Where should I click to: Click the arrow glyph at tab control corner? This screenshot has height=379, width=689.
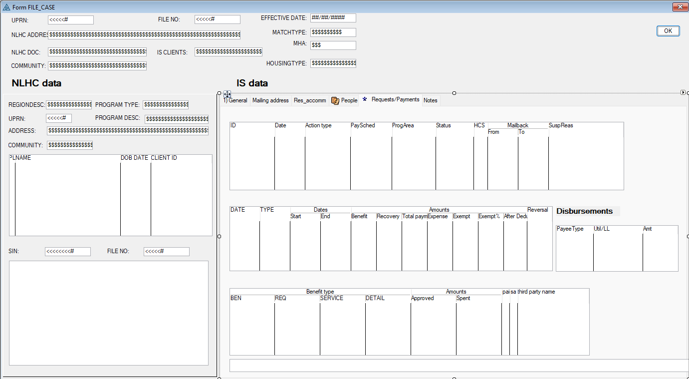click(x=683, y=92)
